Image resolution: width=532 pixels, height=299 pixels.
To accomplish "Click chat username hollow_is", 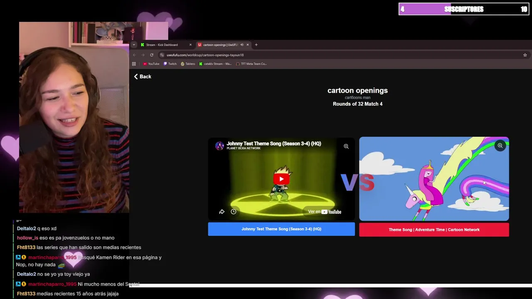I will point(27,238).
